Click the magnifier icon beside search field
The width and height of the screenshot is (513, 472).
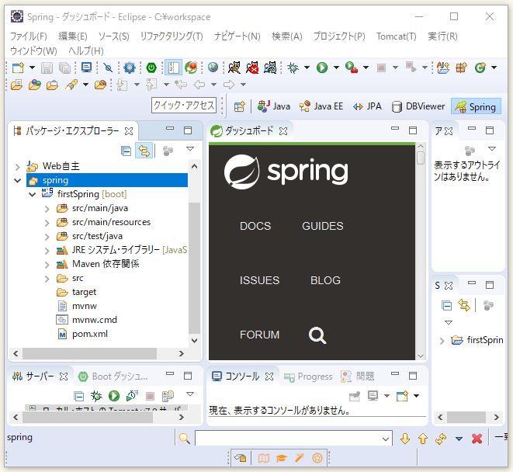tap(184, 439)
